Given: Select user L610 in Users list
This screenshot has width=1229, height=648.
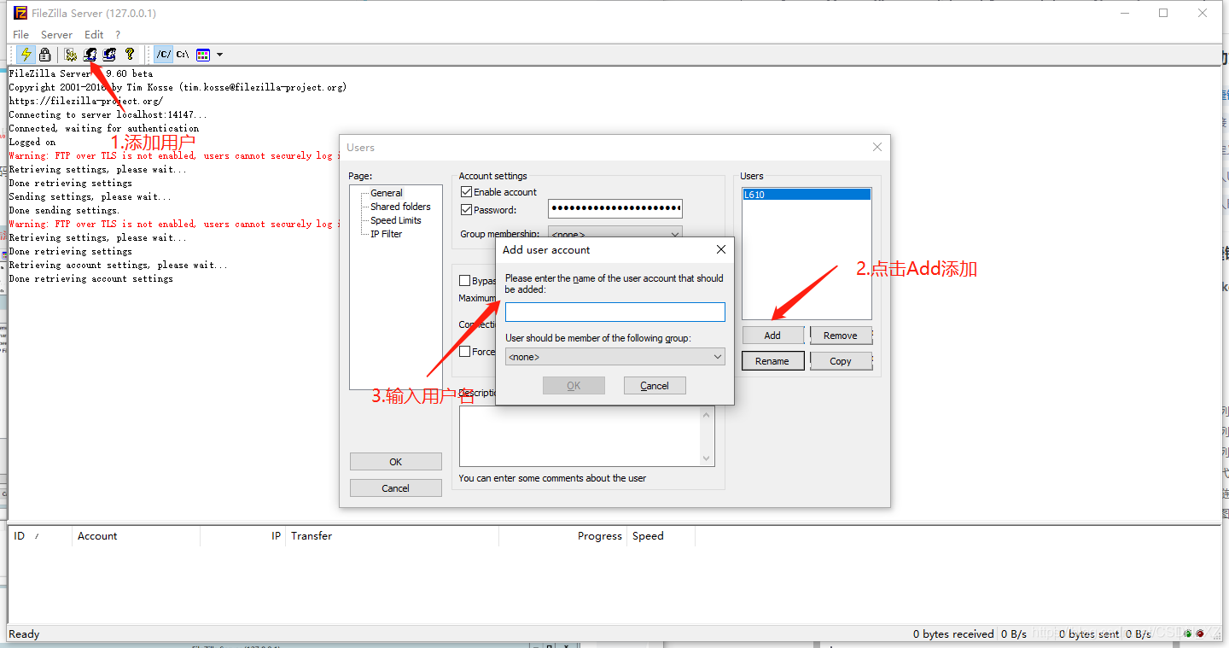Looking at the screenshot, I should (807, 195).
